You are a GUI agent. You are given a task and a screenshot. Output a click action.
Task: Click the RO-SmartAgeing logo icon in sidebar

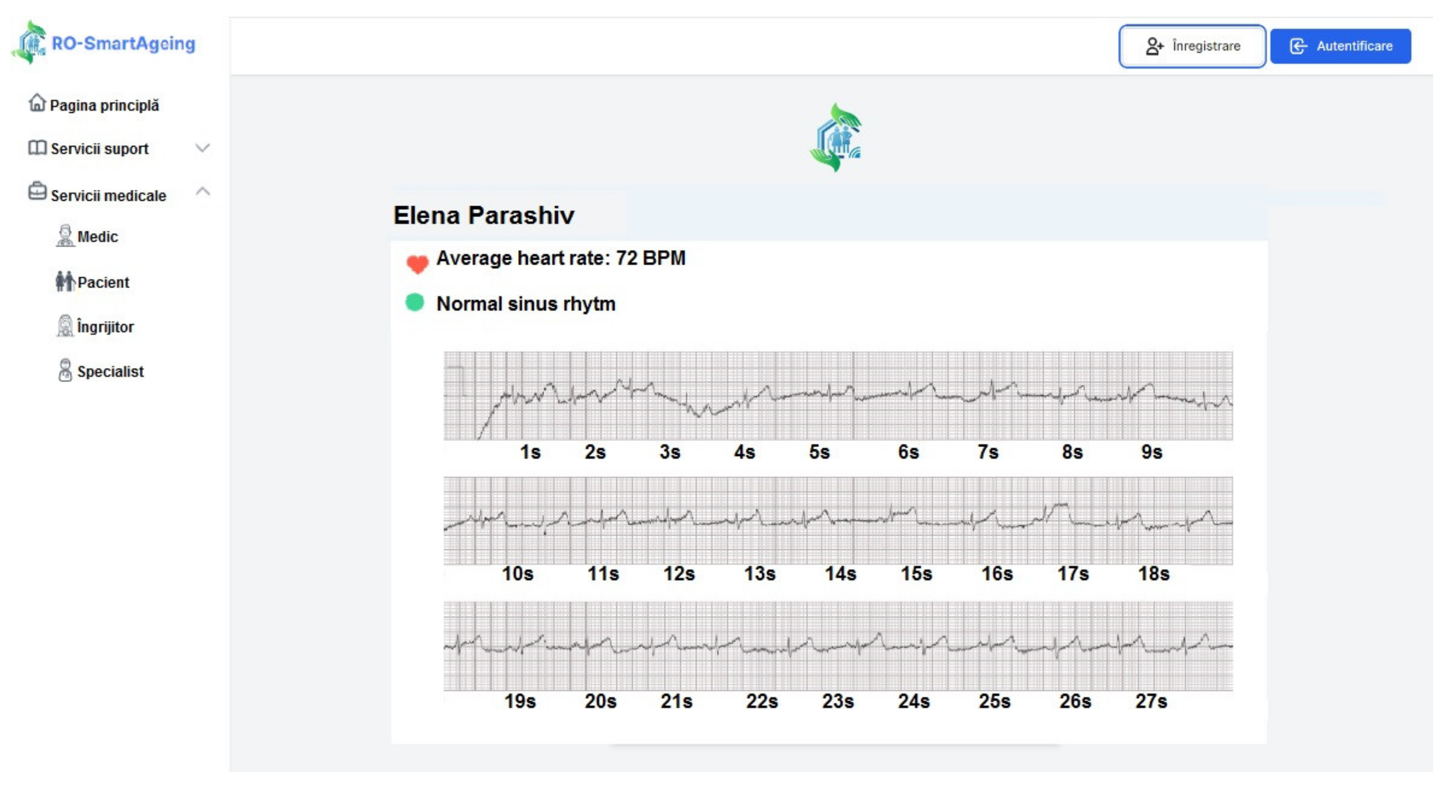[30, 42]
